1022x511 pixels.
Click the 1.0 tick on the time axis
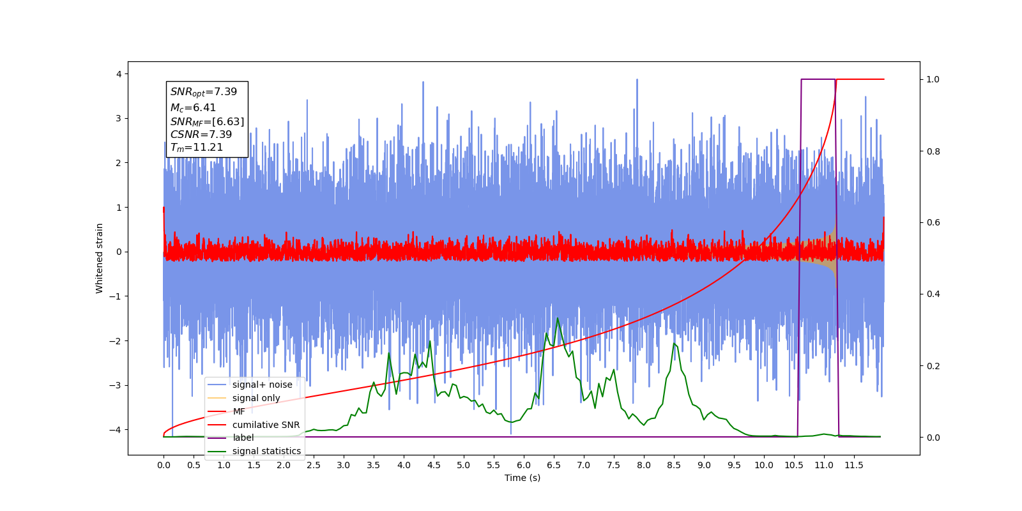point(224,465)
